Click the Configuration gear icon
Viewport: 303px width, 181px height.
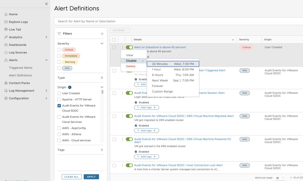(6, 98)
